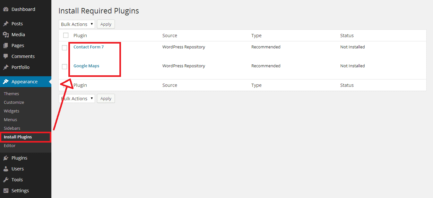Tick the Google Maps plugin checkbox

point(65,67)
